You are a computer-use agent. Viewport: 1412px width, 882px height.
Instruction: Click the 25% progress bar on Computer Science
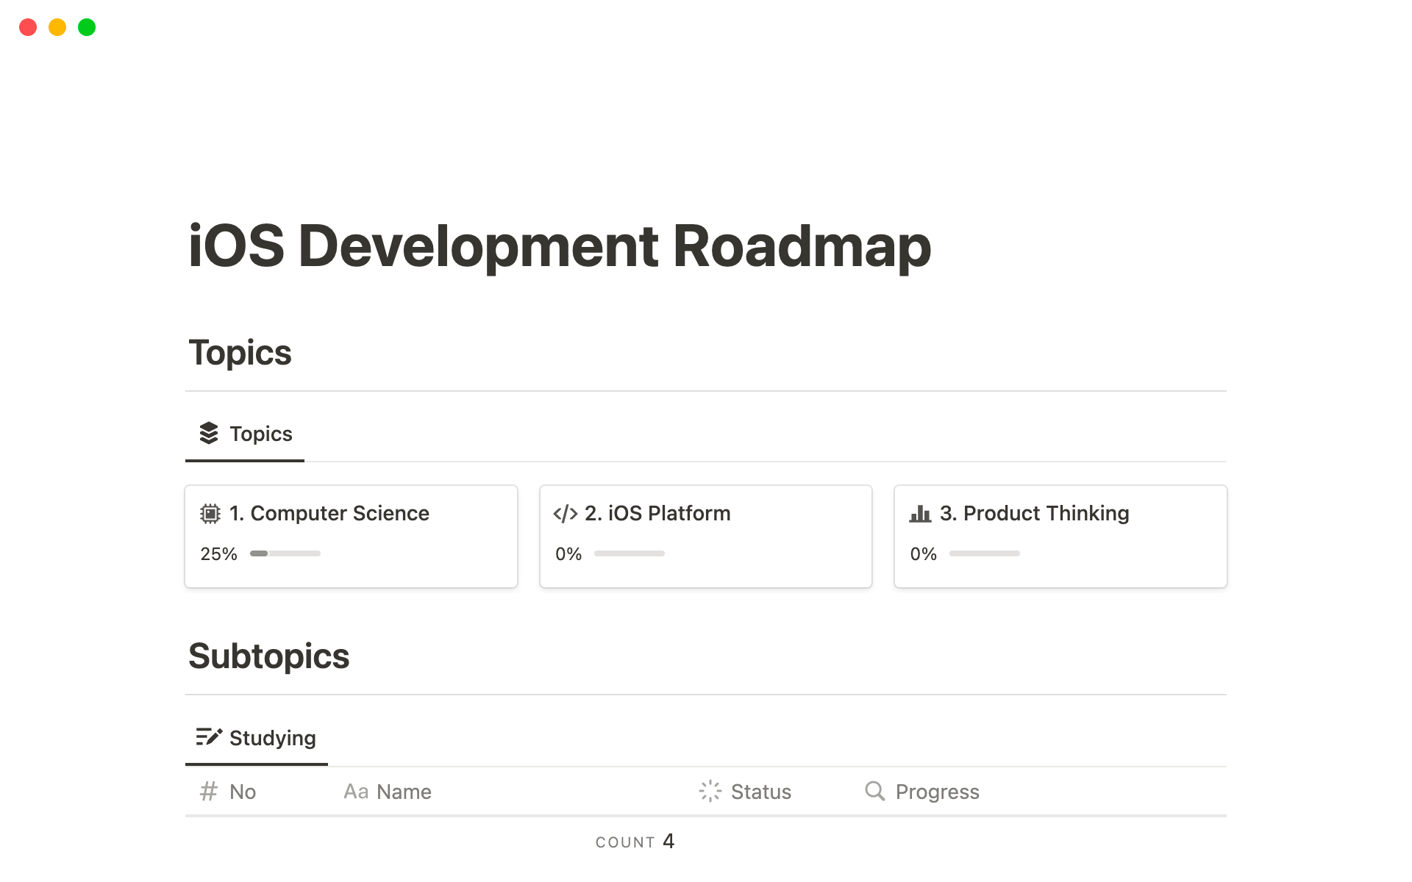coord(285,553)
